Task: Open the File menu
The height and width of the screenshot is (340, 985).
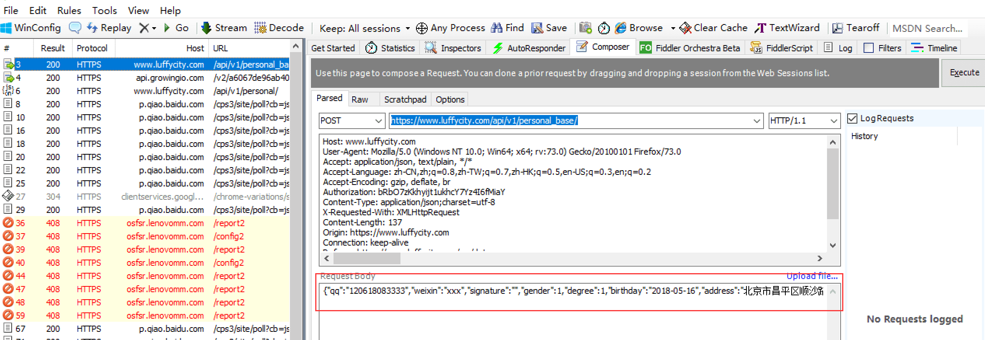Action: 11,10
